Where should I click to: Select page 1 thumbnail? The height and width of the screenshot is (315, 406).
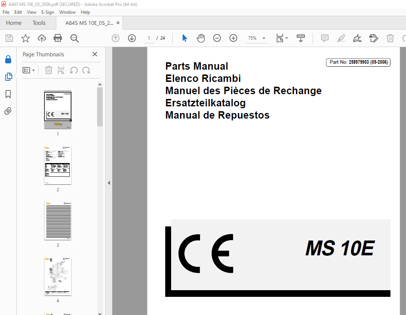pyautogui.click(x=58, y=109)
